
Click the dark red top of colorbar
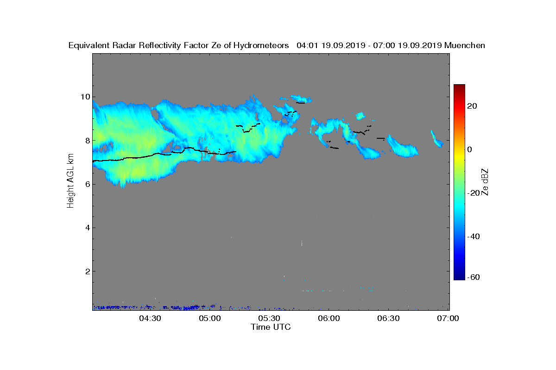459,87
